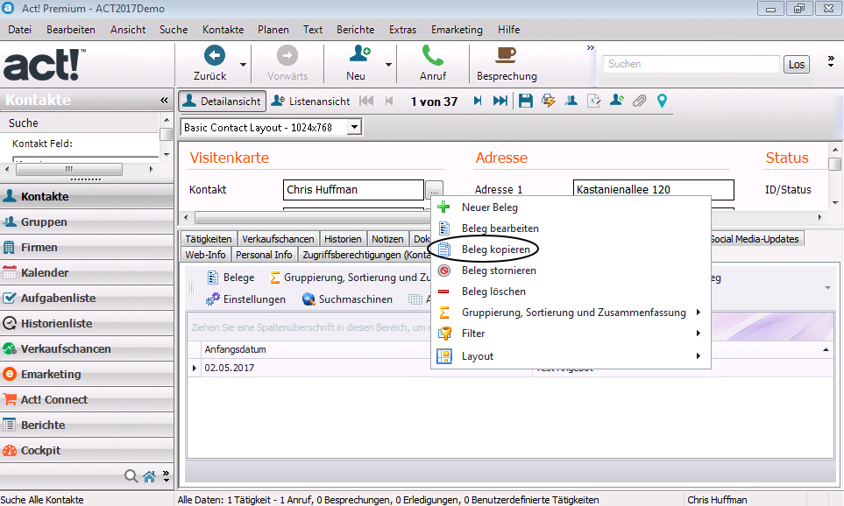Image resolution: width=844 pixels, height=506 pixels.
Task: Collapse the Kontakte sidebar with double chevron
Action: [x=164, y=100]
